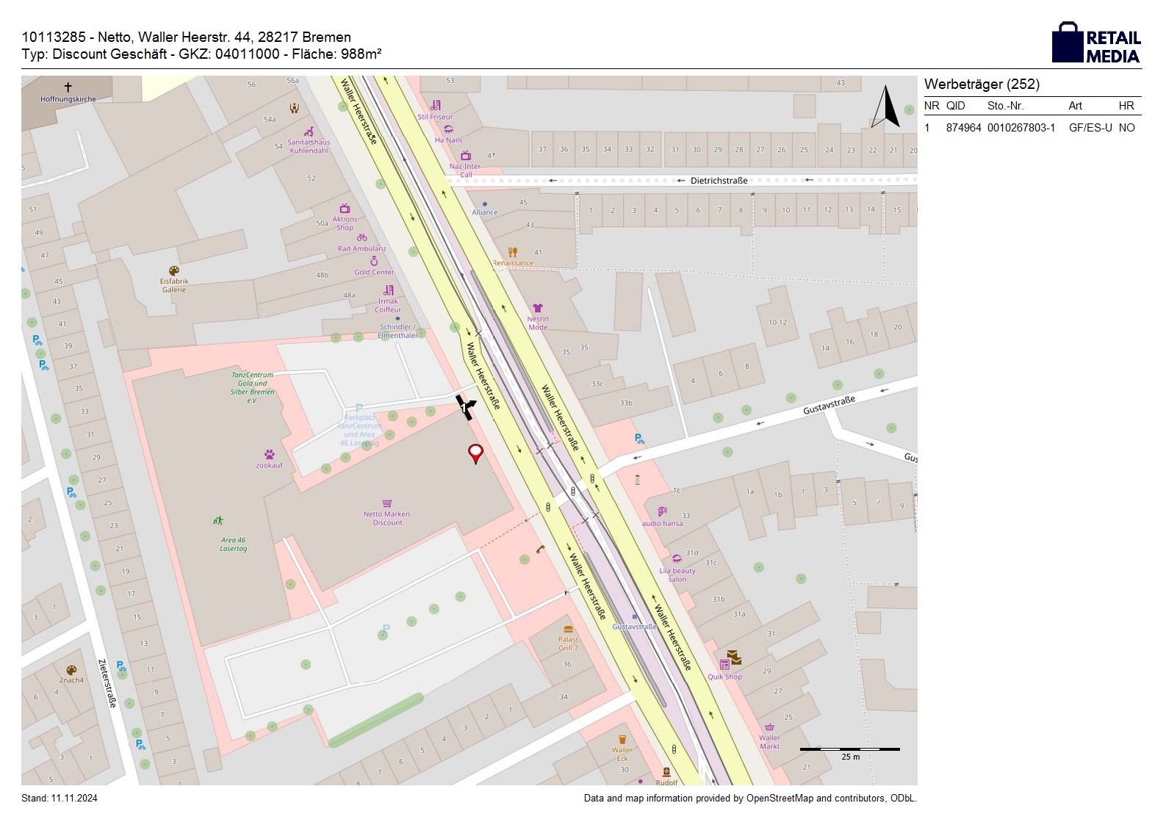Screen dimensions: 1166x825
Task: Click the Retail Media logo
Action: 1096,43
